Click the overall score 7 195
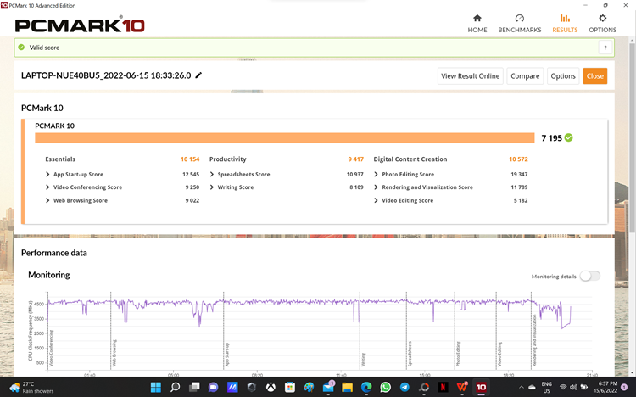This screenshot has height=397, width=636. (552, 138)
